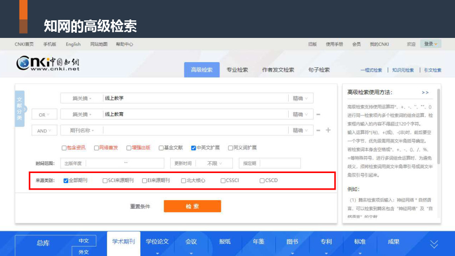Open first row 篇关摘 field dropdown
Image resolution: width=455 pixels, height=256 pixels.
[x=82, y=99]
